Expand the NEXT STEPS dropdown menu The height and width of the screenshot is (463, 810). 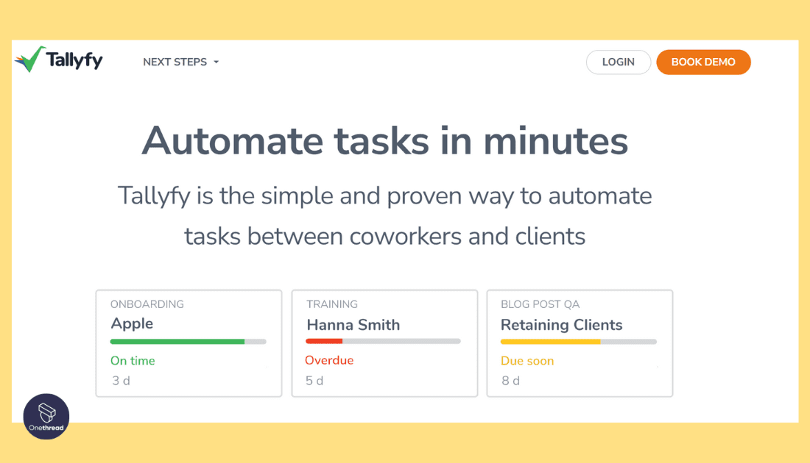click(x=175, y=62)
